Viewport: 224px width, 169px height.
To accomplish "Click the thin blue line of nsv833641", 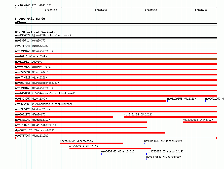I will click(x=116, y=43).
